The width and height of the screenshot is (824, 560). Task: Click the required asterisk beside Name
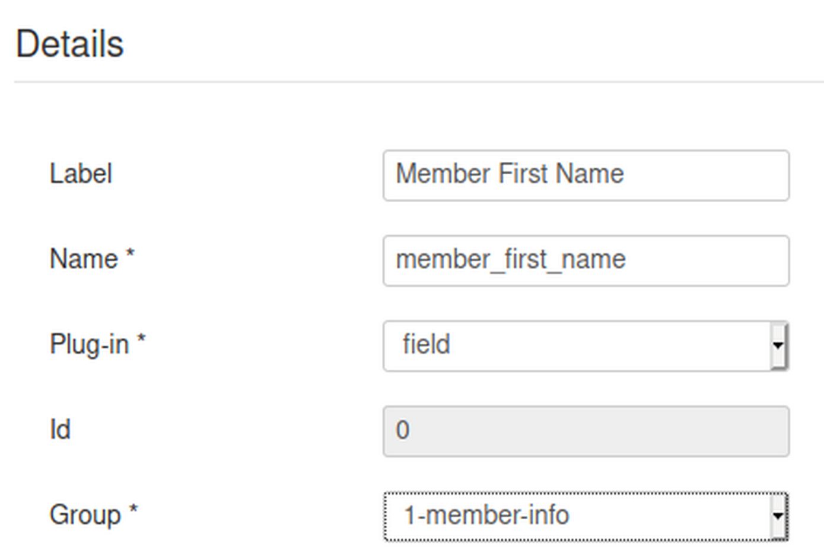tap(131, 255)
